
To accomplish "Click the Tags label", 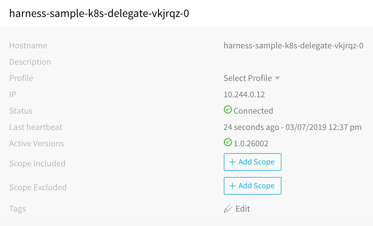I will (x=17, y=209).
